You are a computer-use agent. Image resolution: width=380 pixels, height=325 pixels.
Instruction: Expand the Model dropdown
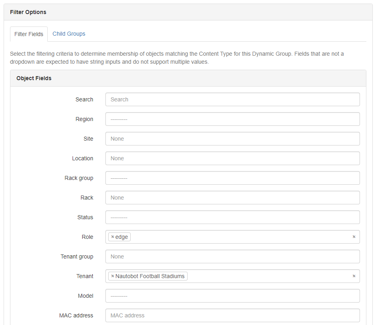tap(232, 296)
